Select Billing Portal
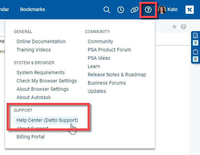The width and height of the screenshot is (200, 155). pos(31,137)
